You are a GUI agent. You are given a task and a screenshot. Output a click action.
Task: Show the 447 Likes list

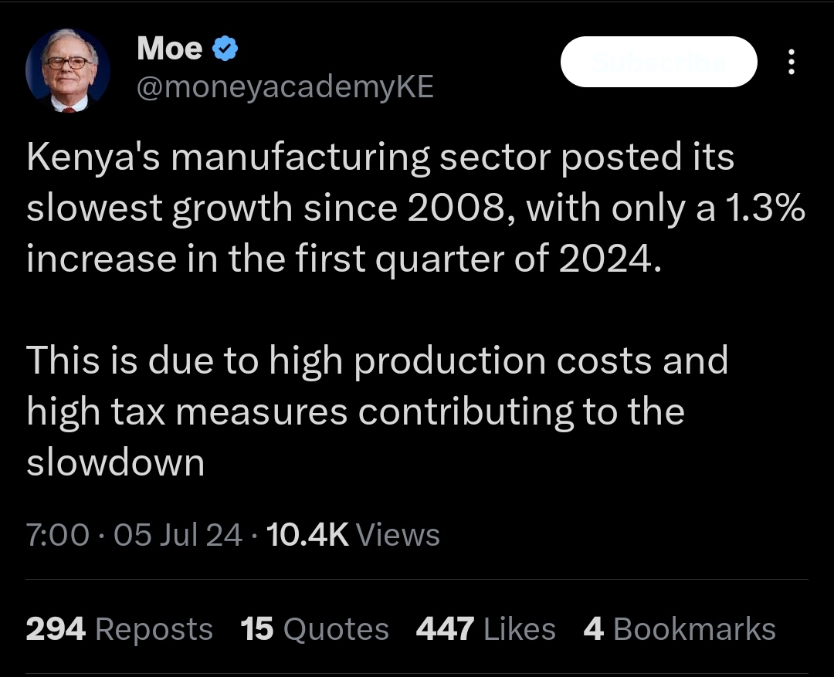click(485, 629)
